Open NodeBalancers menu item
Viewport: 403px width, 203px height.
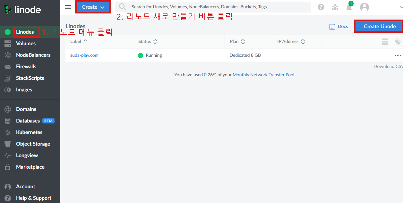33,55
